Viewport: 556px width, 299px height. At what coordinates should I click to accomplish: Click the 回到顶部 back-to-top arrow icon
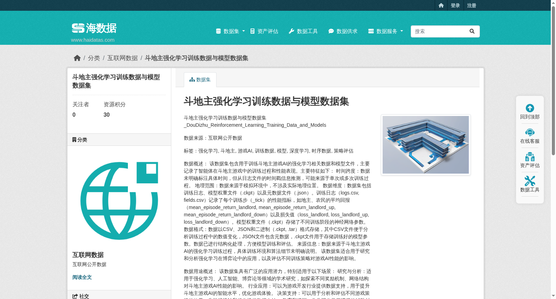pos(530,108)
